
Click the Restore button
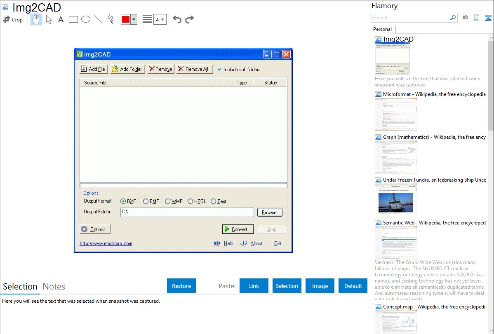click(181, 286)
